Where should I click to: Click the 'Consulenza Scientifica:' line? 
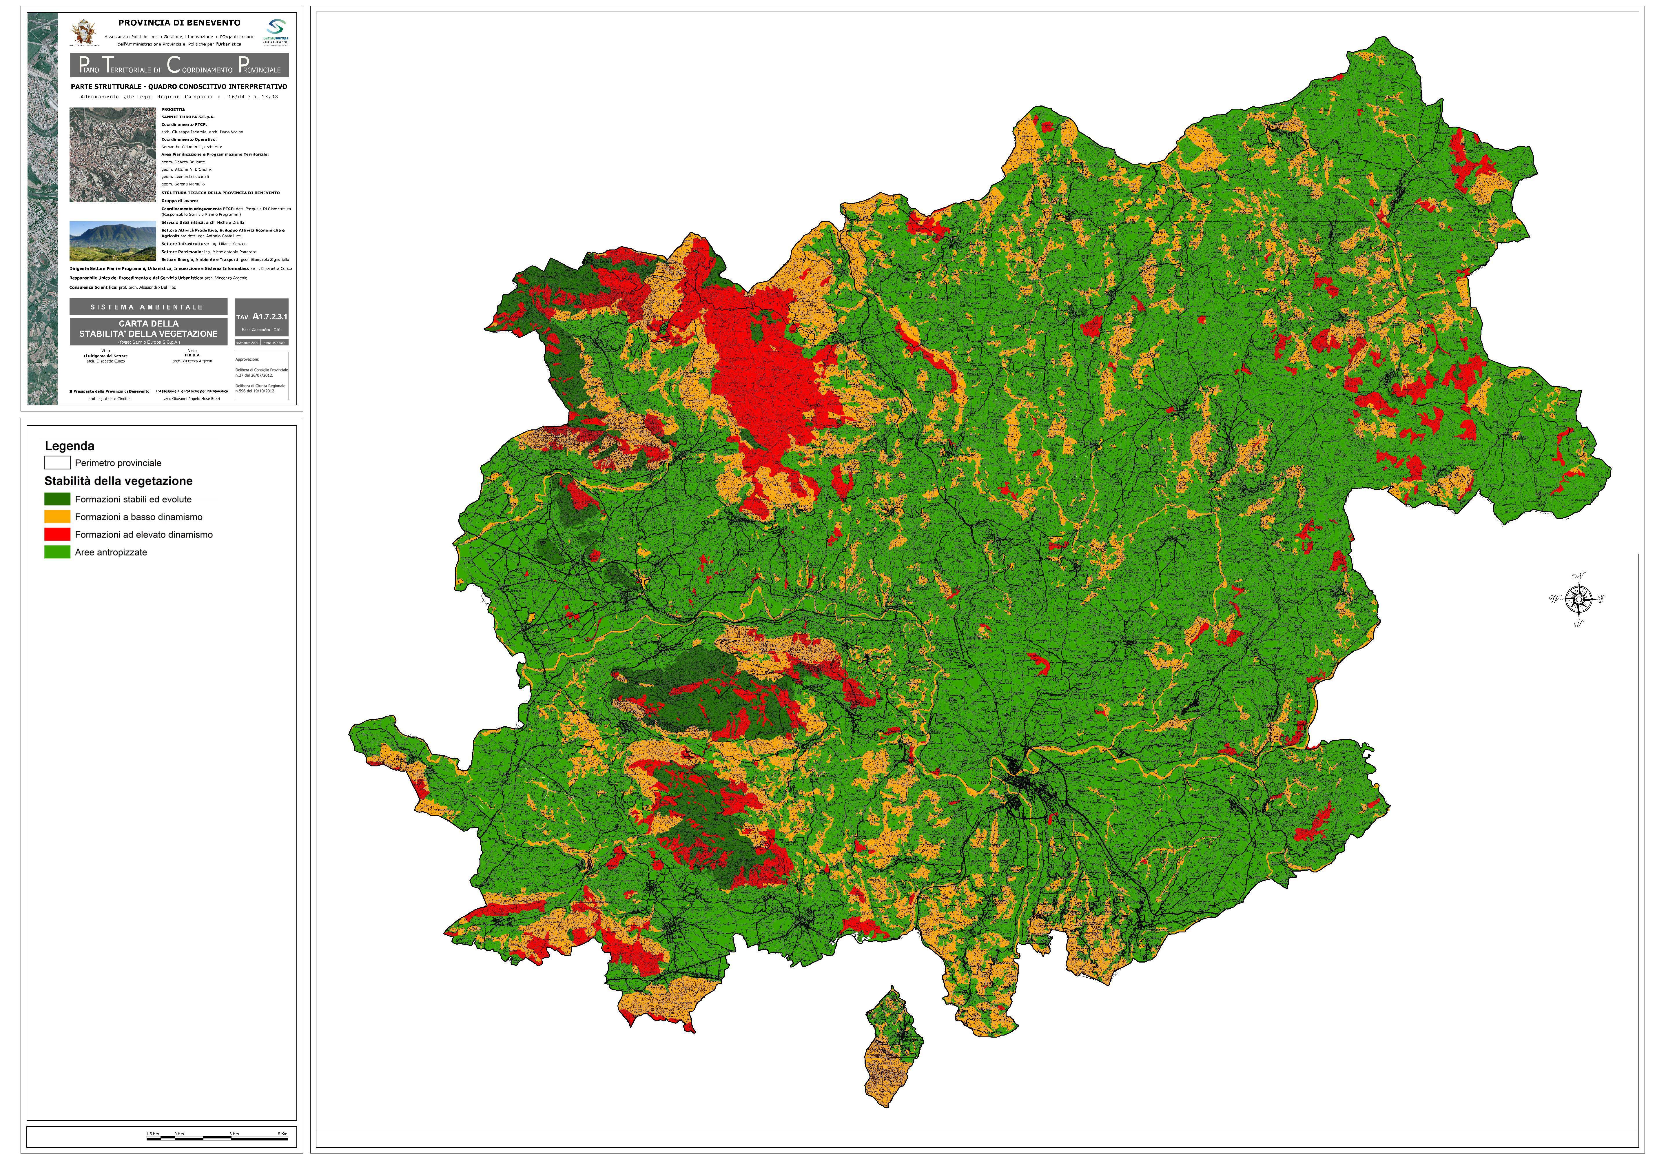click(123, 287)
